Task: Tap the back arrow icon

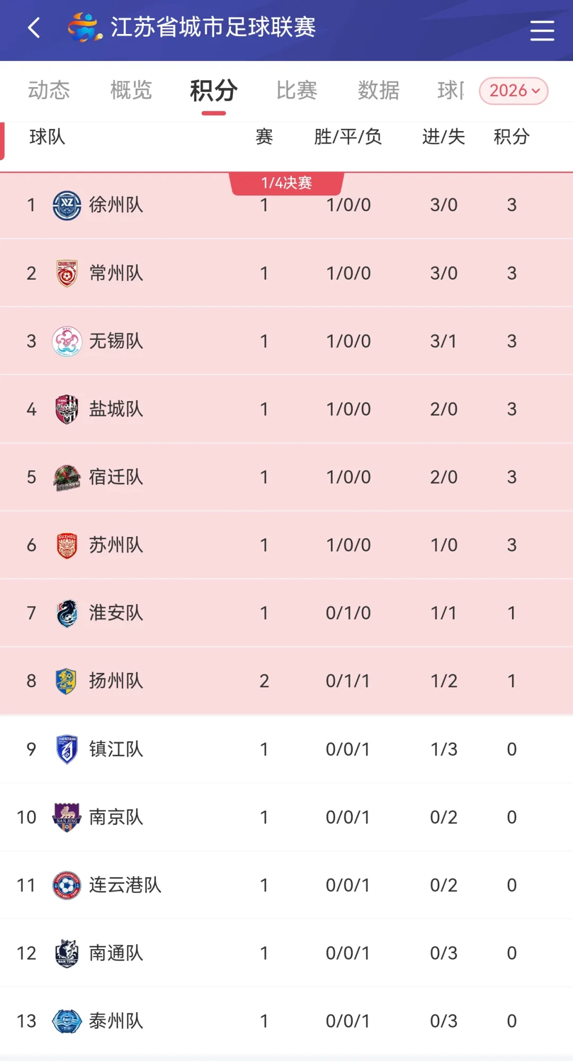Action: pos(34,28)
